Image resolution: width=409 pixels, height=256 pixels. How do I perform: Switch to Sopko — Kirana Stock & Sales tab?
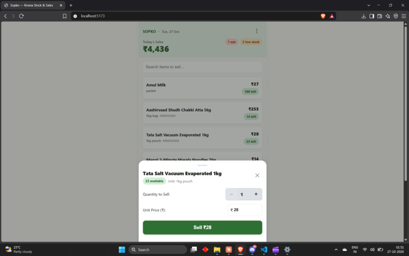(33, 5)
